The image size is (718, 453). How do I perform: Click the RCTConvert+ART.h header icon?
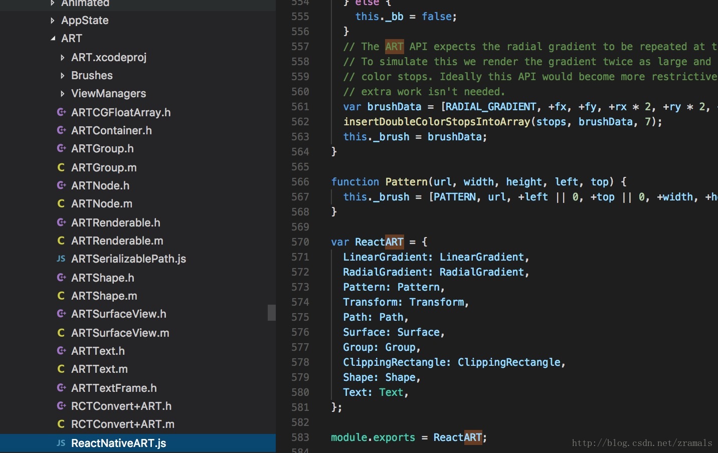pyautogui.click(x=61, y=406)
